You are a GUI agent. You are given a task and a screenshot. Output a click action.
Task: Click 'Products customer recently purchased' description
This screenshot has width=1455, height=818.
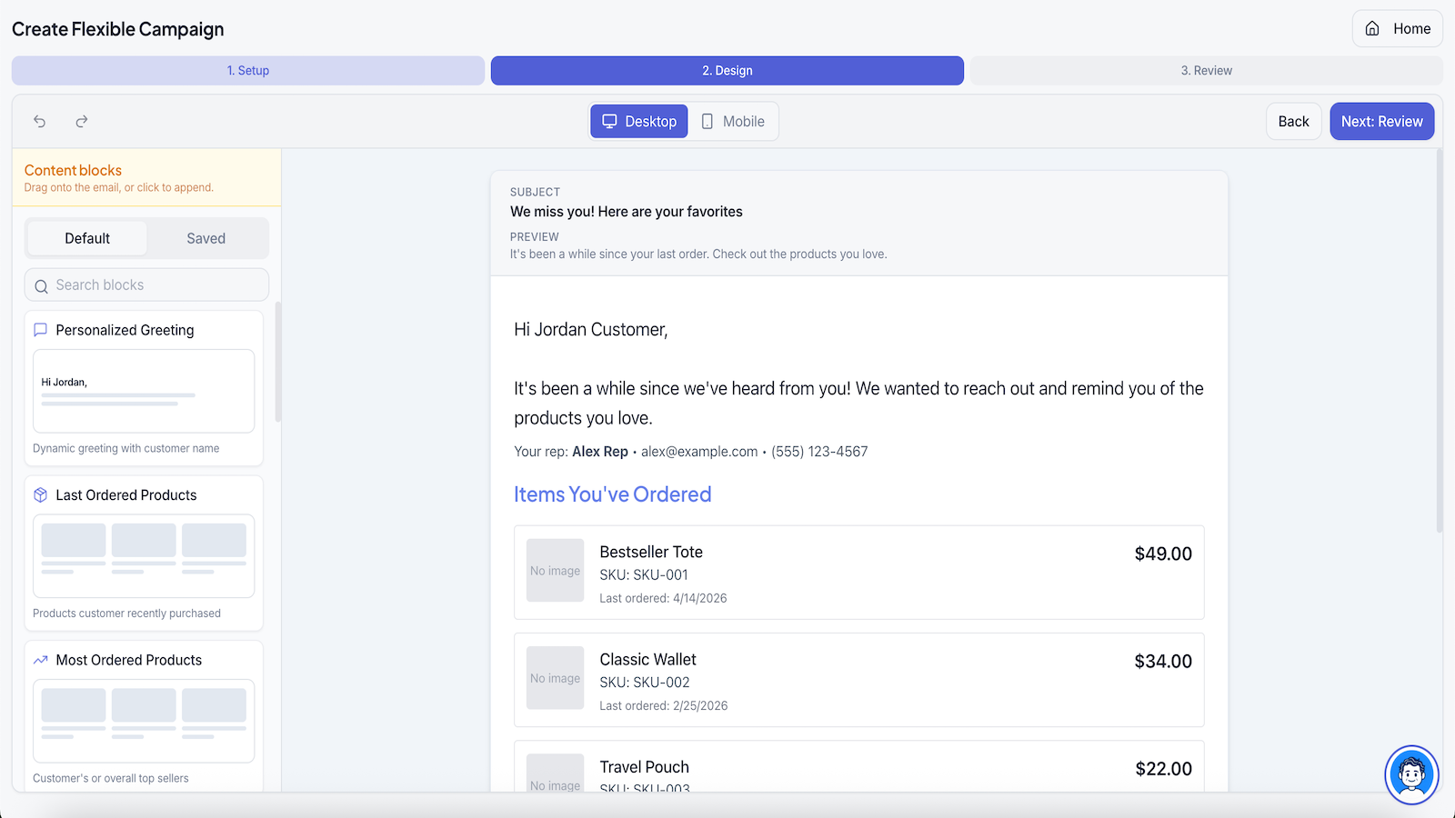(127, 613)
